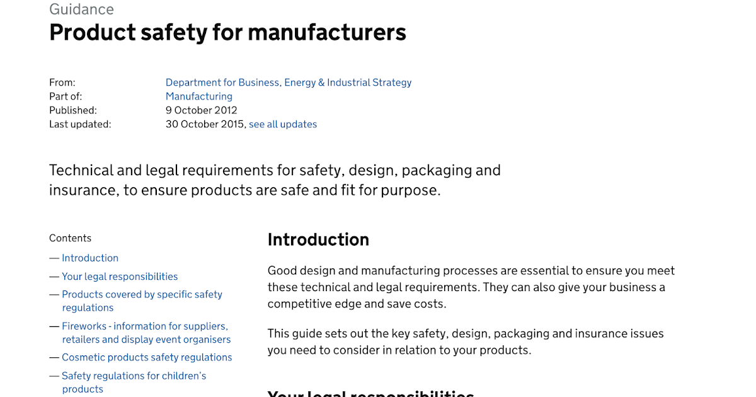The image size is (756, 397).
Task: Select Your legal responsibilities contents link
Action: tap(120, 276)
